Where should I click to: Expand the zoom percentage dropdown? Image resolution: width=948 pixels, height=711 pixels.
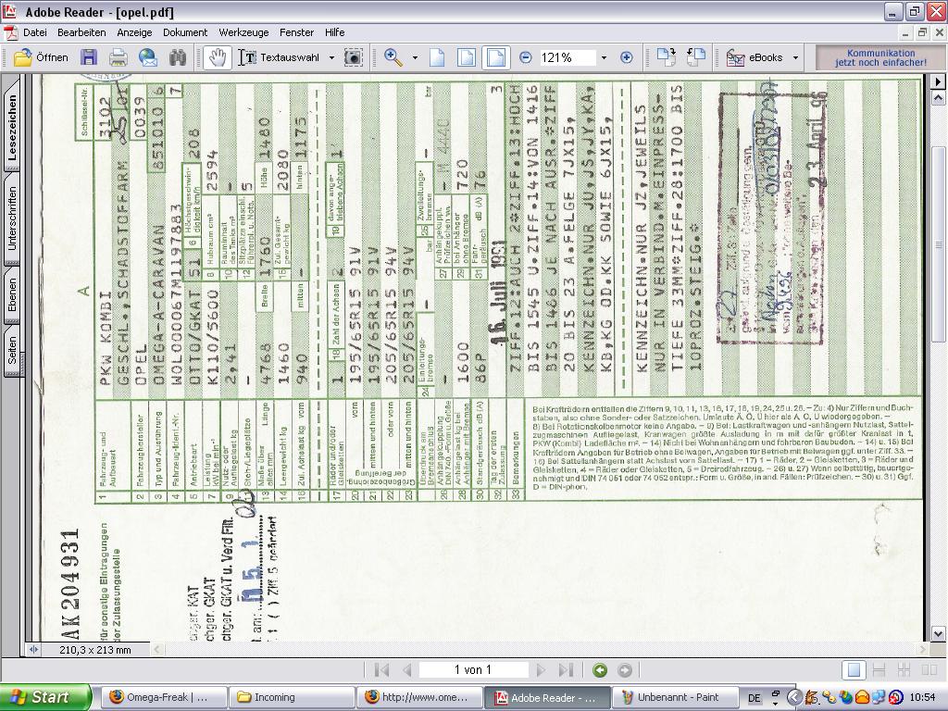point(604,57)
